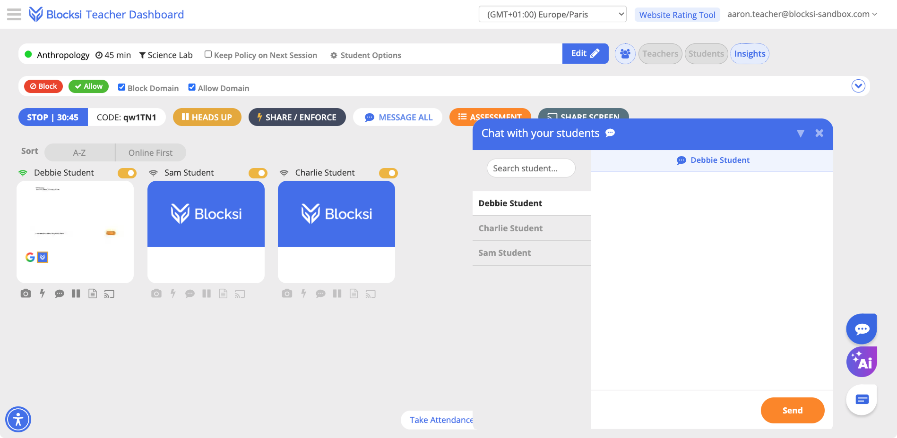Send the chat message
Viewport: 897px width, 438px height.
[793, 410]
